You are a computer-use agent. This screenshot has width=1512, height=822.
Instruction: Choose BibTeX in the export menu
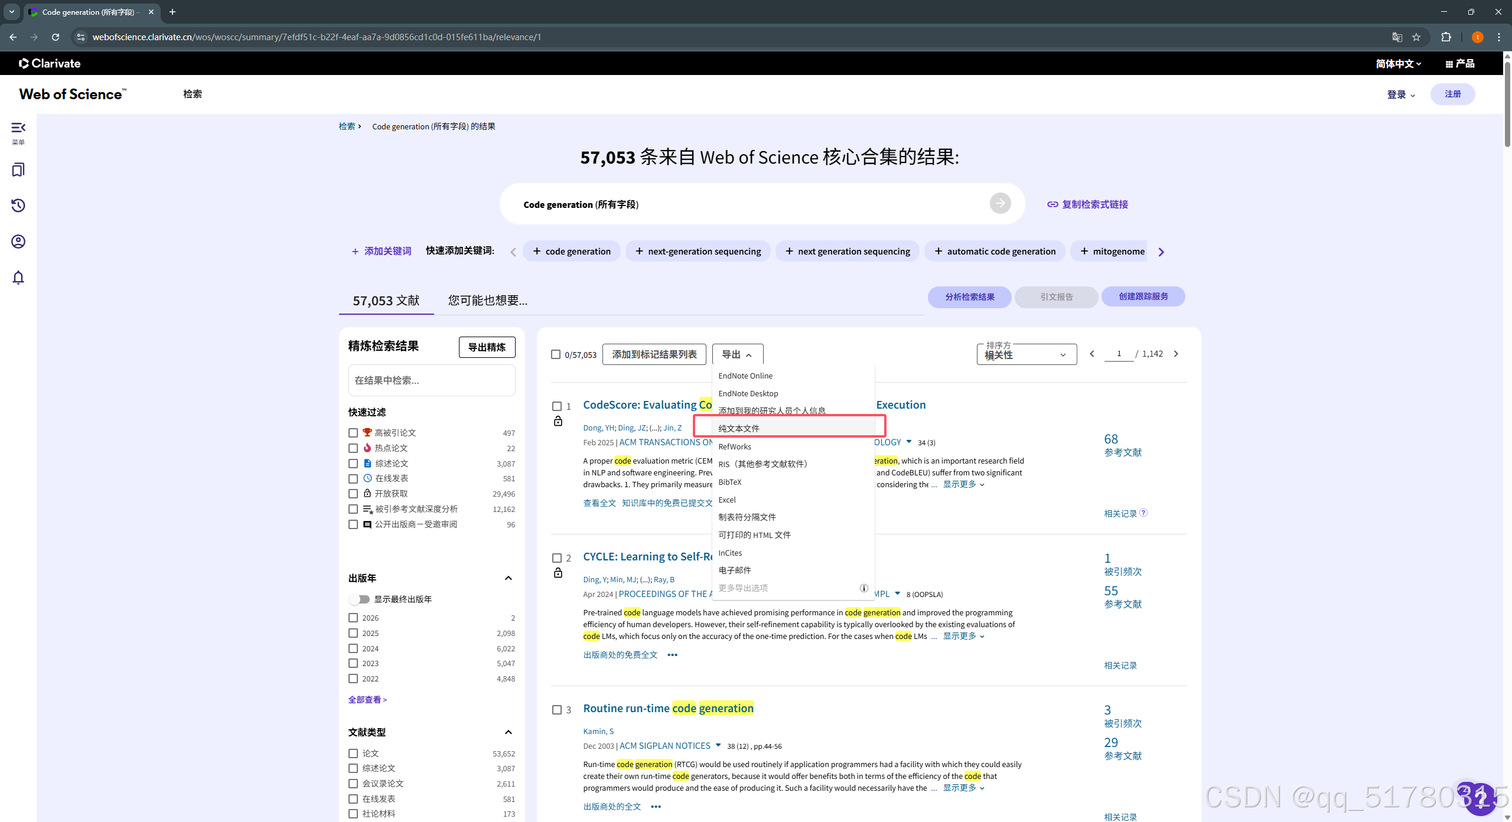tap(730, 482)
